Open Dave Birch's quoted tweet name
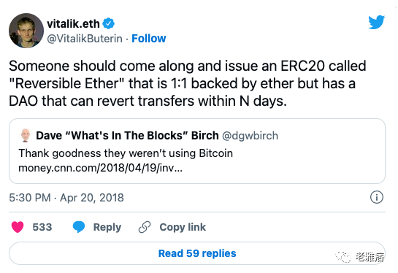Screen dimensions: 398x273 pyautogui.click(x=127, y=136)
